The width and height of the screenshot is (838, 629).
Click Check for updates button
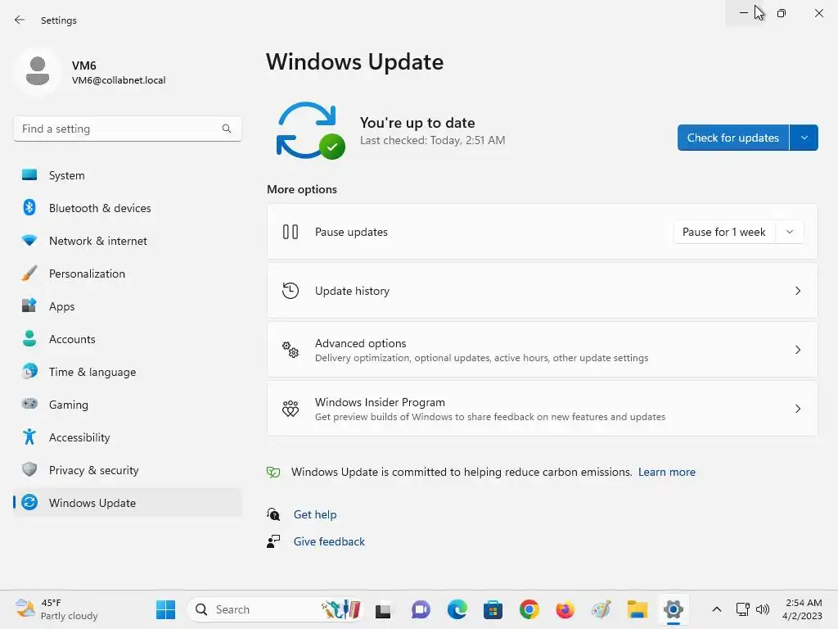[x=732, y=138]
